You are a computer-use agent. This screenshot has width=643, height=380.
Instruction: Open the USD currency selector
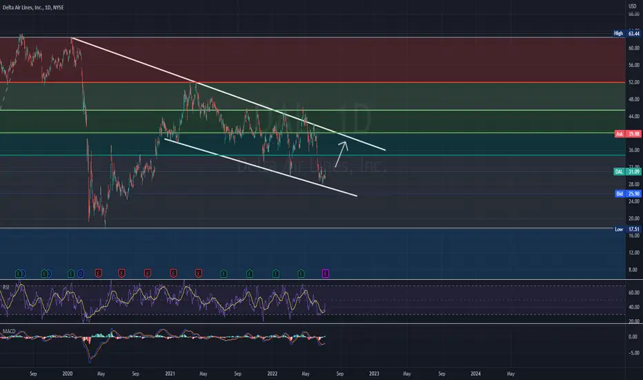pos(633,6)
